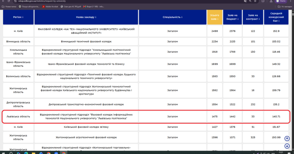Sort table by Заяв на контракт
294x154 pixels.
[x=253, y=17]
